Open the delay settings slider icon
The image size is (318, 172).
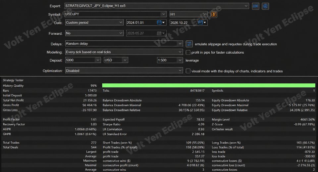(189, 44)
